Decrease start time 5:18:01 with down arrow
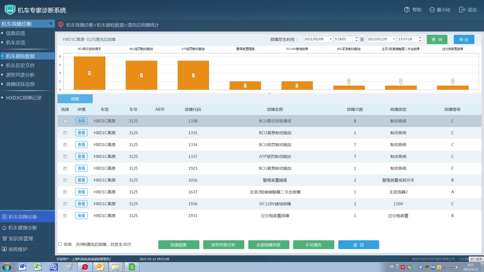 (356, 41)
